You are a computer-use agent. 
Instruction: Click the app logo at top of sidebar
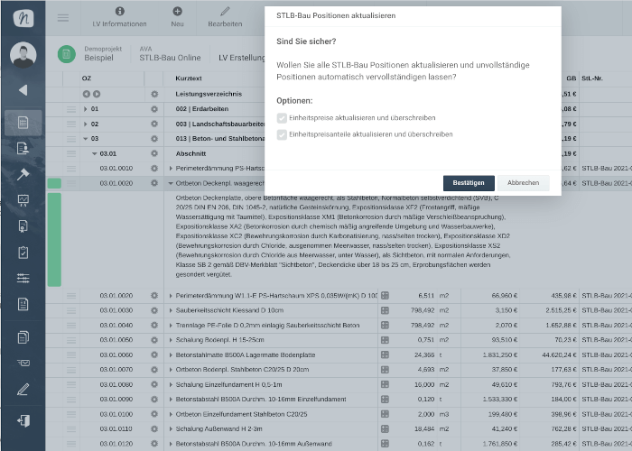pyautogui.click(x=23, y=18)
